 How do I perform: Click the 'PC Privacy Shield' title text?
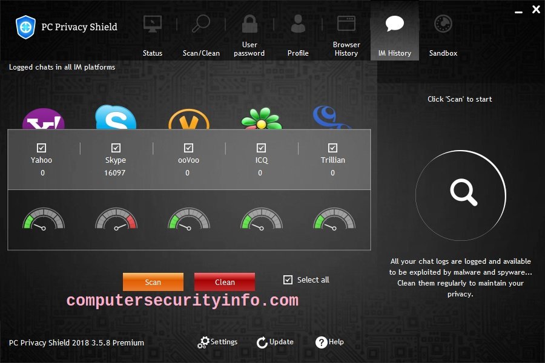click(79, 27)
